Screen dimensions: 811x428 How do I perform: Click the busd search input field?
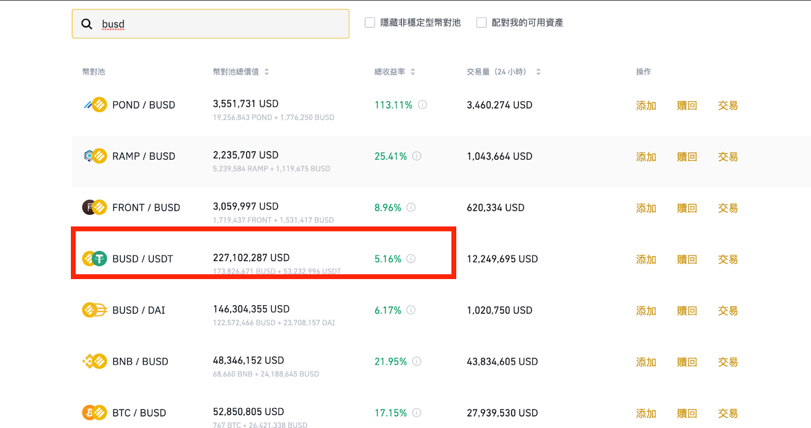click(x=210, y=24)
